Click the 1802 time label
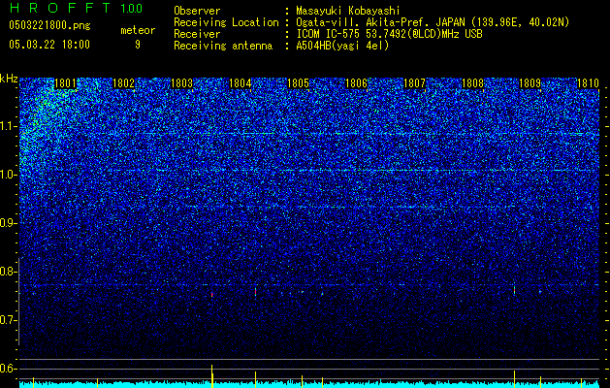 123,83
